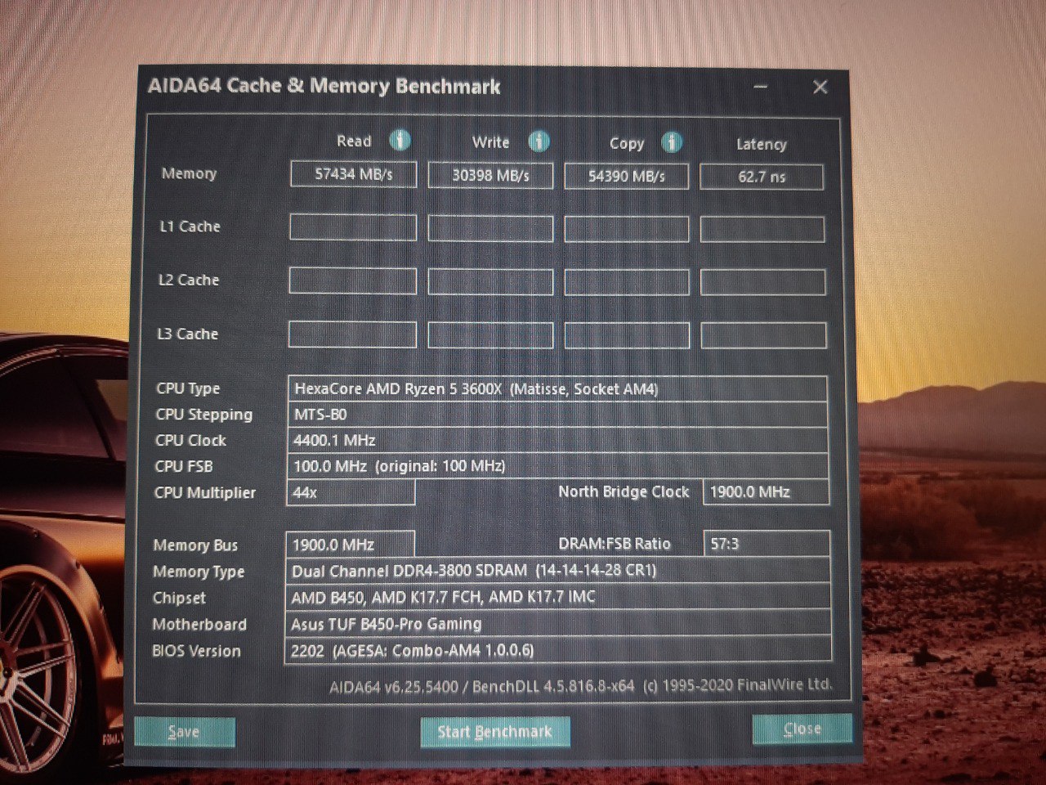The width and height of the screenshot is (1046, 785).
Task: Click the Motherboard label
Action: [x=199, y=624]
